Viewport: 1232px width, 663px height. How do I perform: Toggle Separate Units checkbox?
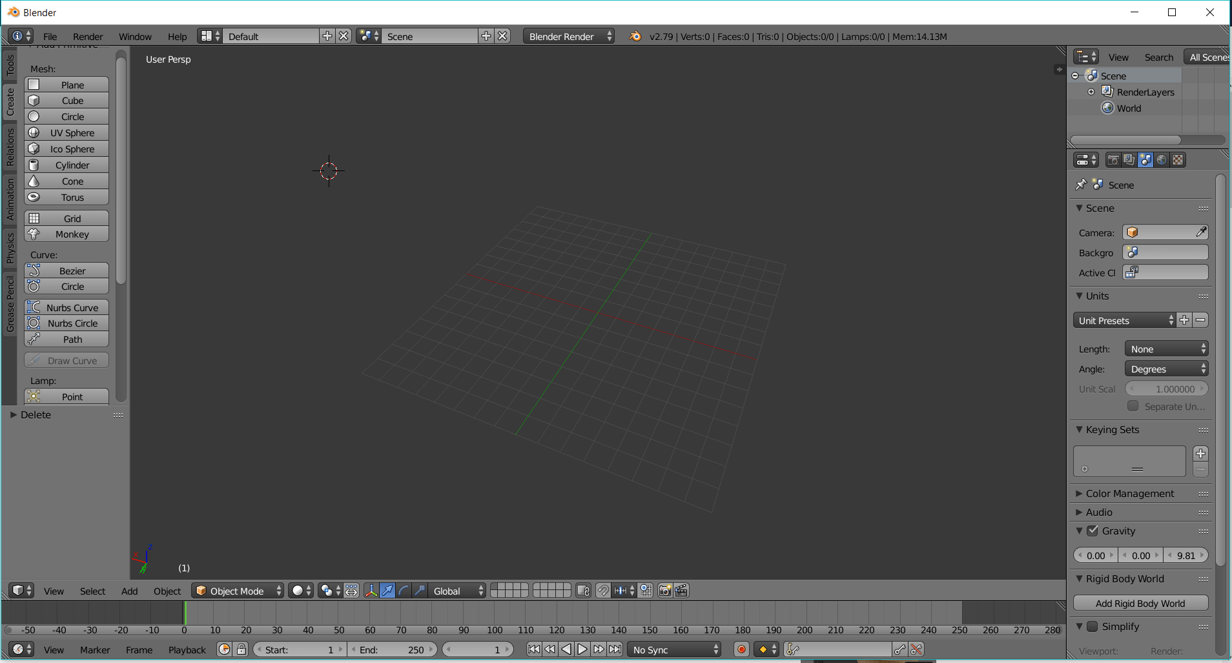[1133, 406]
